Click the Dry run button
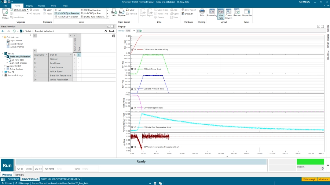The height and width of the screenshot is (185, 330). point(38,169)
